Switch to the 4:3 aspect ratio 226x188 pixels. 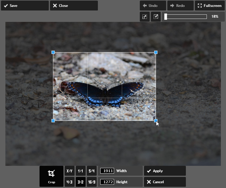click(x=69, y=182)
